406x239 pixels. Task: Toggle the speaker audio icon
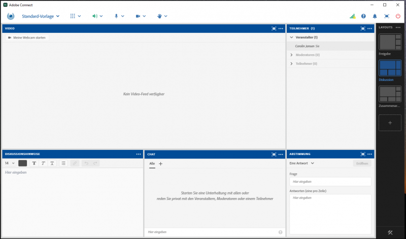[x=95, y=16]
